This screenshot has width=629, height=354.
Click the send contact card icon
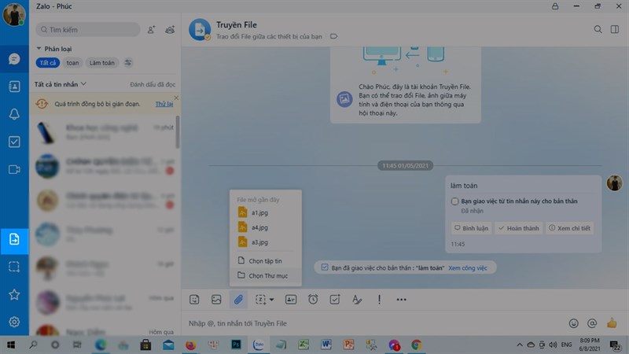(291, 300)
